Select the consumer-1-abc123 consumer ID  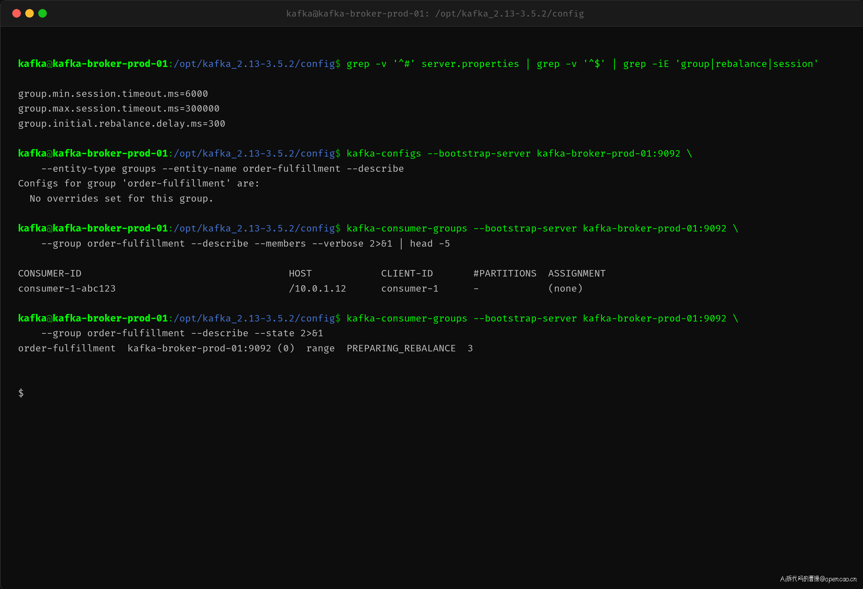point(67,288)
